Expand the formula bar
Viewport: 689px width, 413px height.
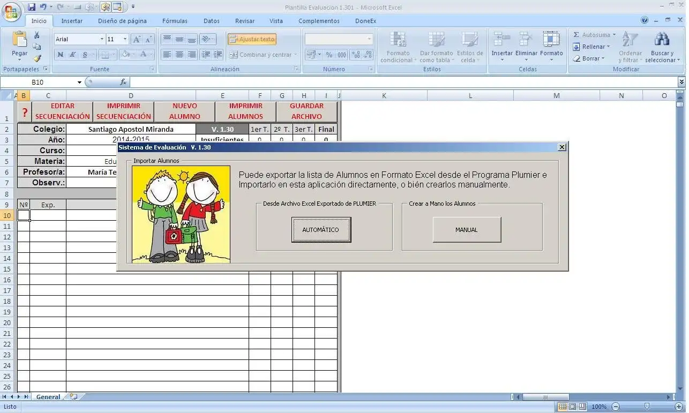pyautogui.click(x=681, y=82)
